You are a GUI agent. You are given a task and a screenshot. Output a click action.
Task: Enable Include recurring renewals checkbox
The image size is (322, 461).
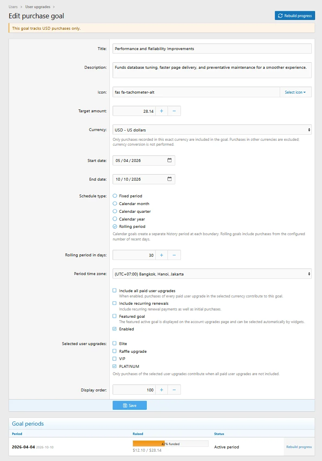pyautogui.click(x=115, y=303)
